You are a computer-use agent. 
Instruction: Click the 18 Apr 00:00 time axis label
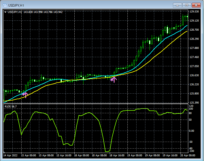click(82, 155)
